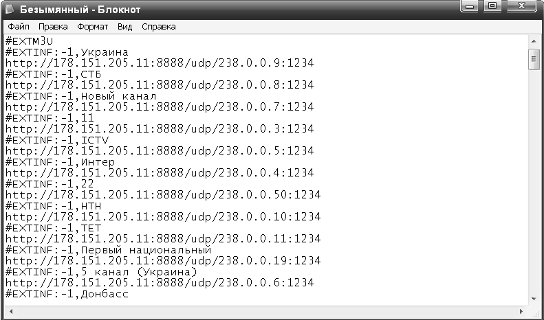Click the horizontal scrollbar left arrow
The height and width of the screenshot is (320, 544).
[11, 311]
